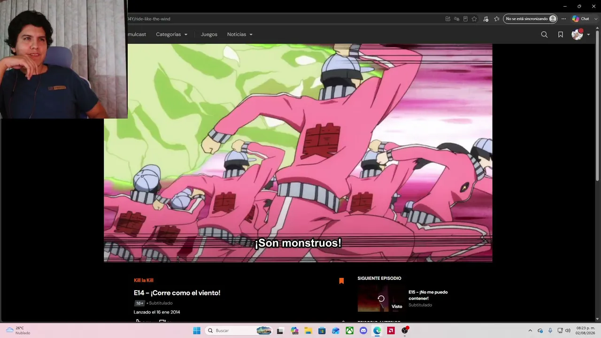
Task: Open the Copilot Chat button
Action: point(580,19)
